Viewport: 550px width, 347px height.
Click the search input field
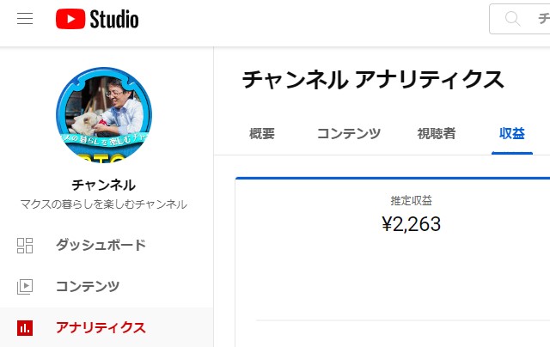[520, 19]
